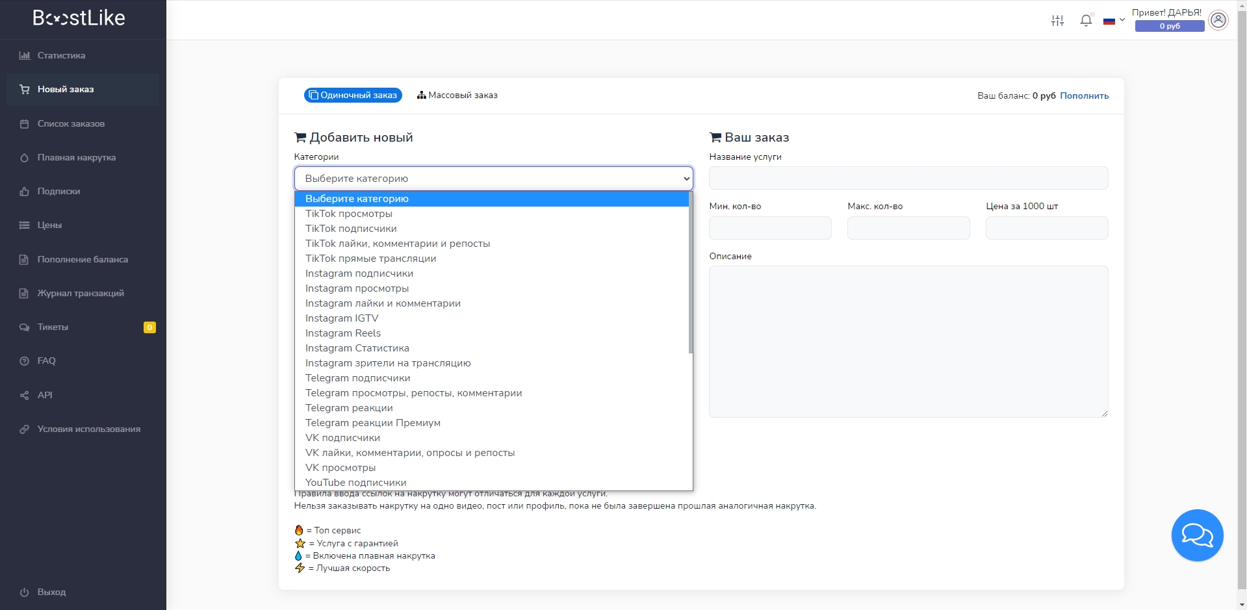
Task: Click the Макс. кол-во field
Action: coord(908,228)
